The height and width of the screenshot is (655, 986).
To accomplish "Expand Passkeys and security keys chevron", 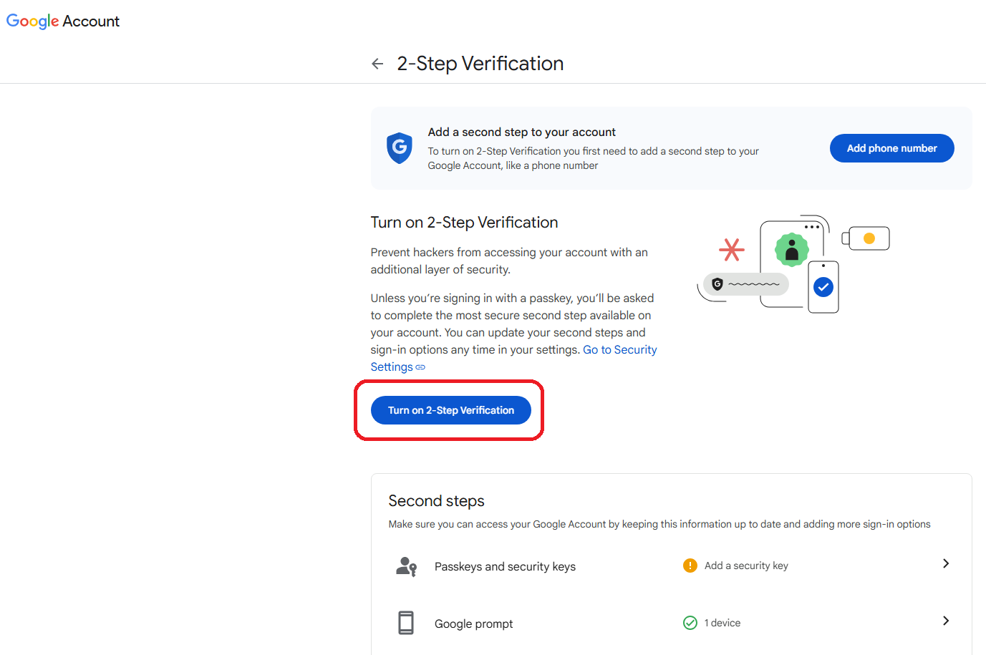I will coord(946,563).
